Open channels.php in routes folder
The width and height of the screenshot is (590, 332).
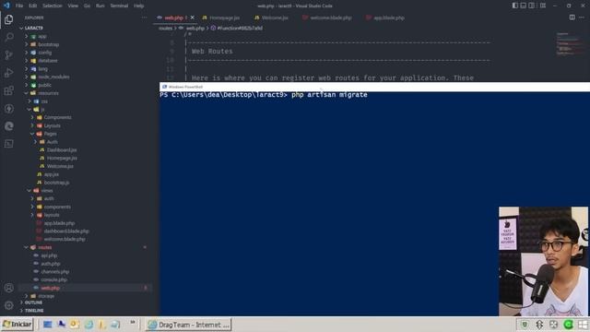point(55,272)
